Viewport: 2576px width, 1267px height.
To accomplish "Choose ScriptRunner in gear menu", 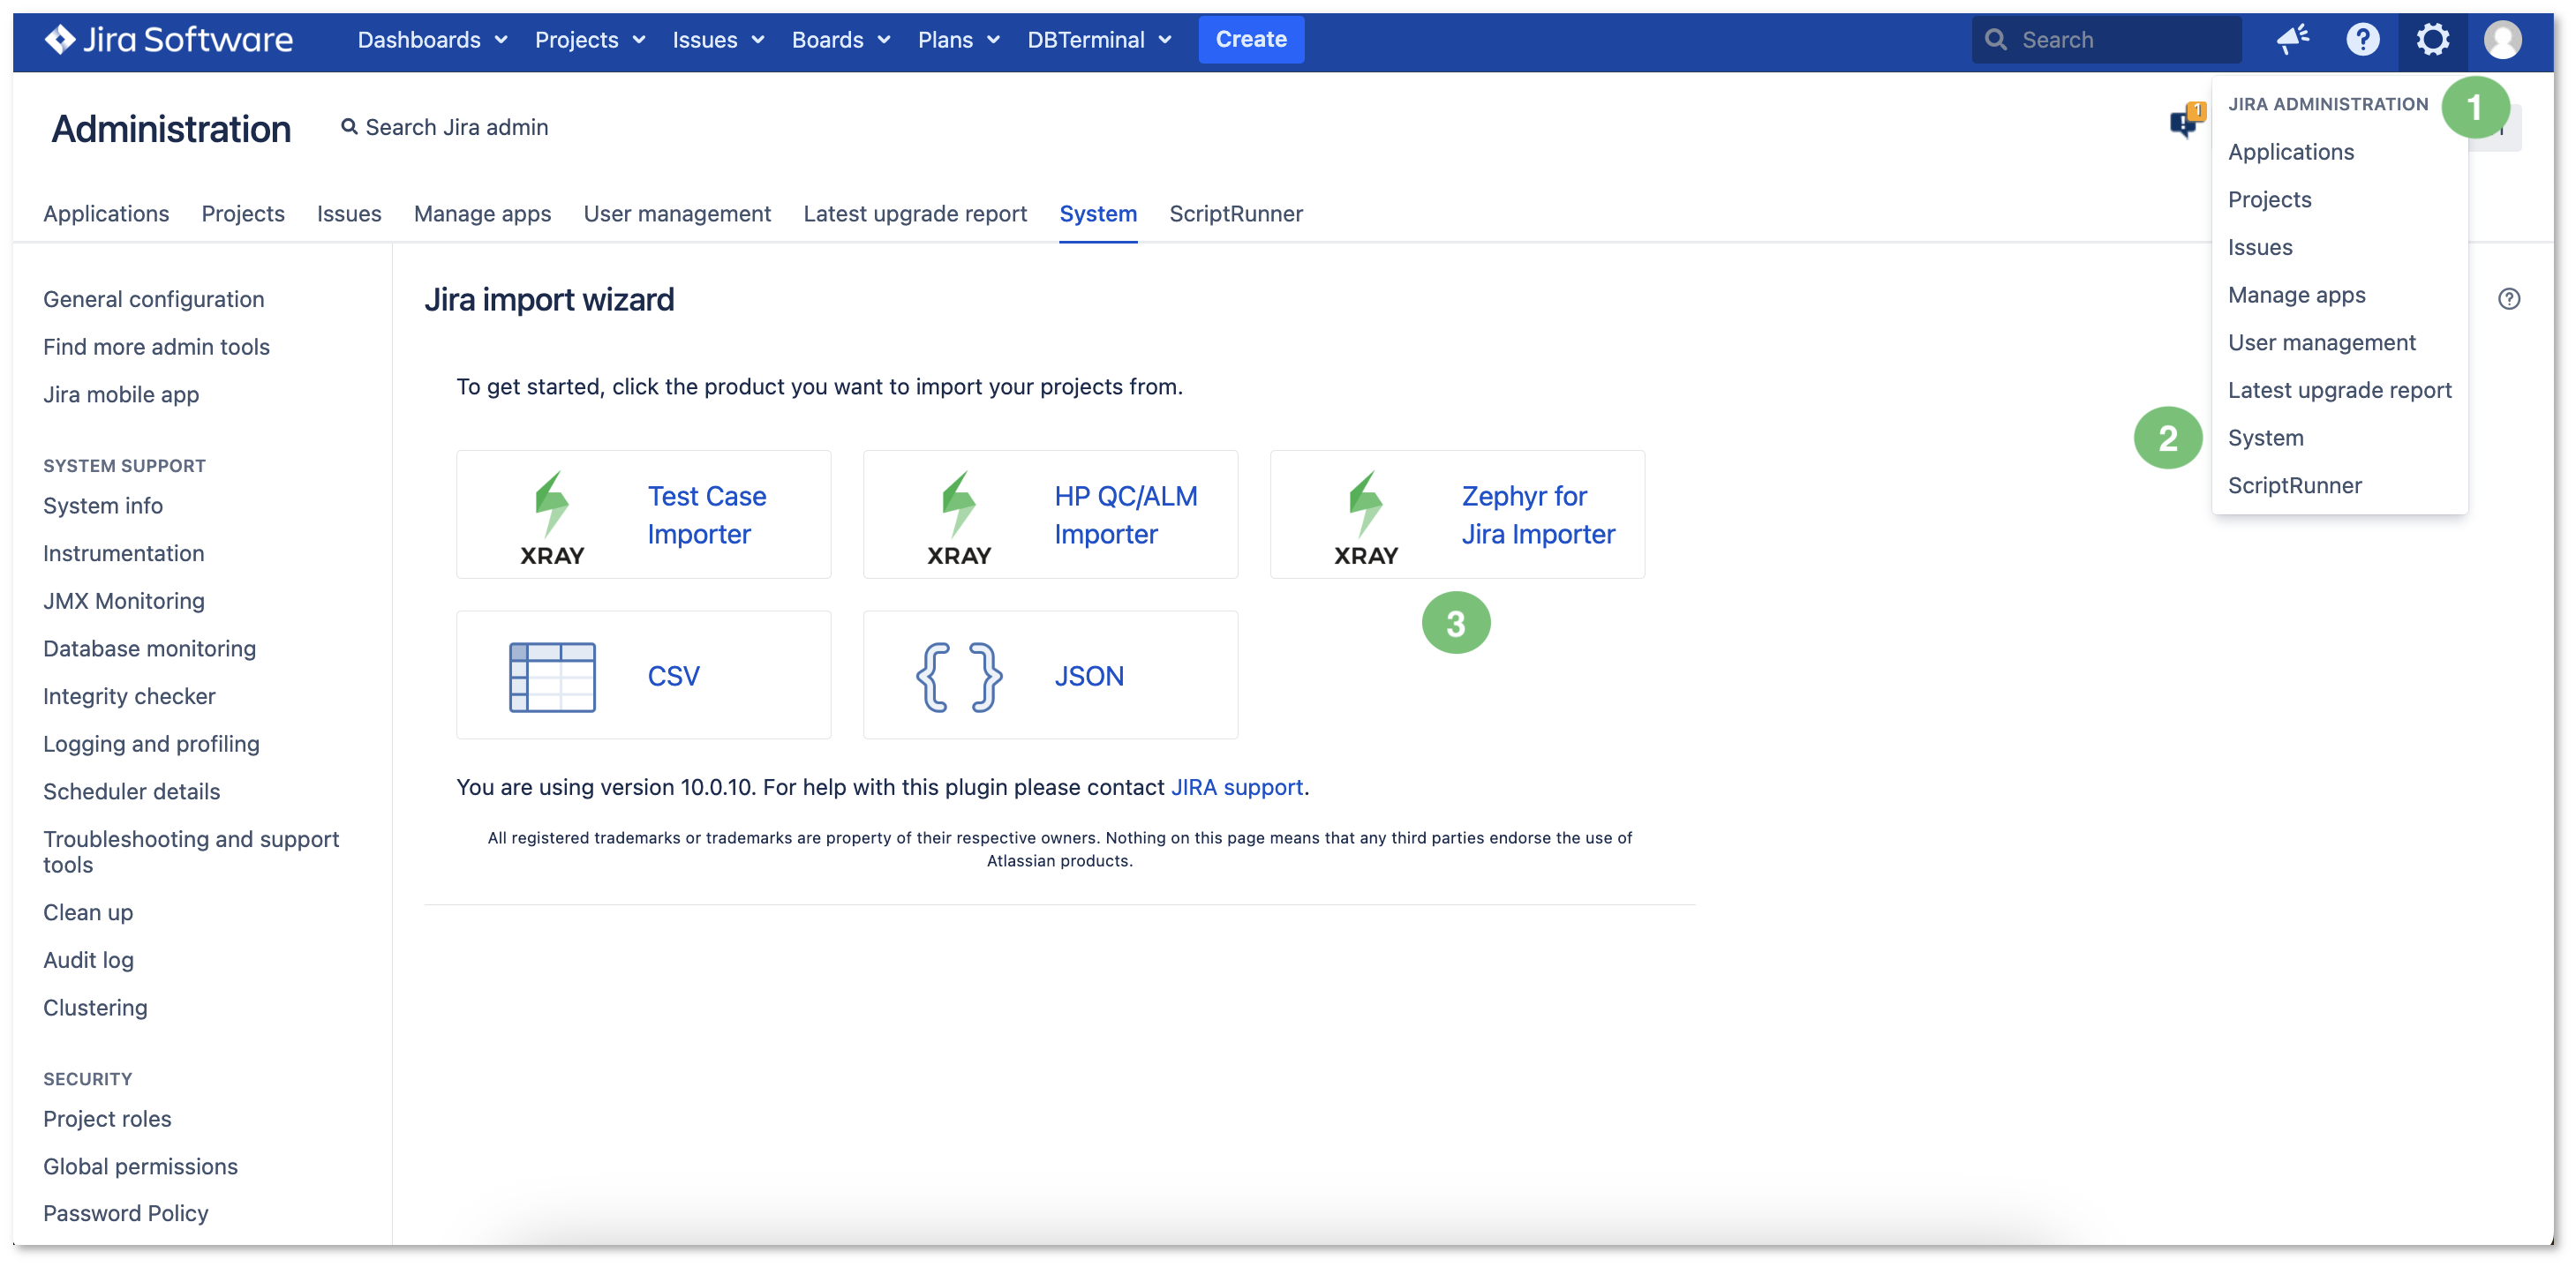I will point(2294,485).
